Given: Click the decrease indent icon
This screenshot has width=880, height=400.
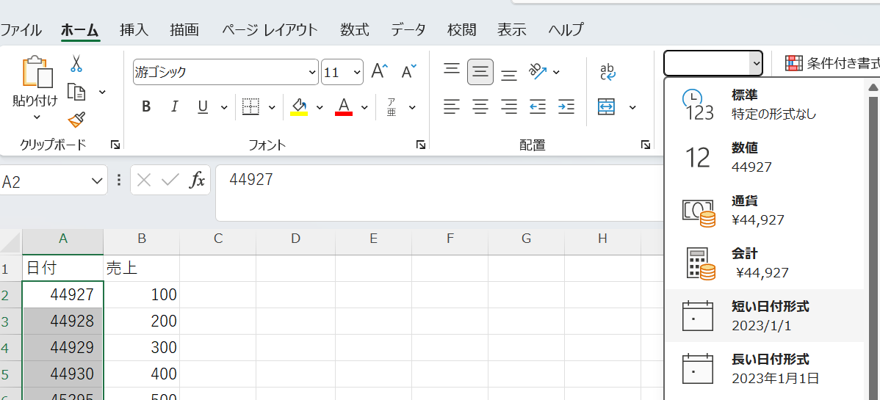Looking at the screenshot, I should click(538, 107).
